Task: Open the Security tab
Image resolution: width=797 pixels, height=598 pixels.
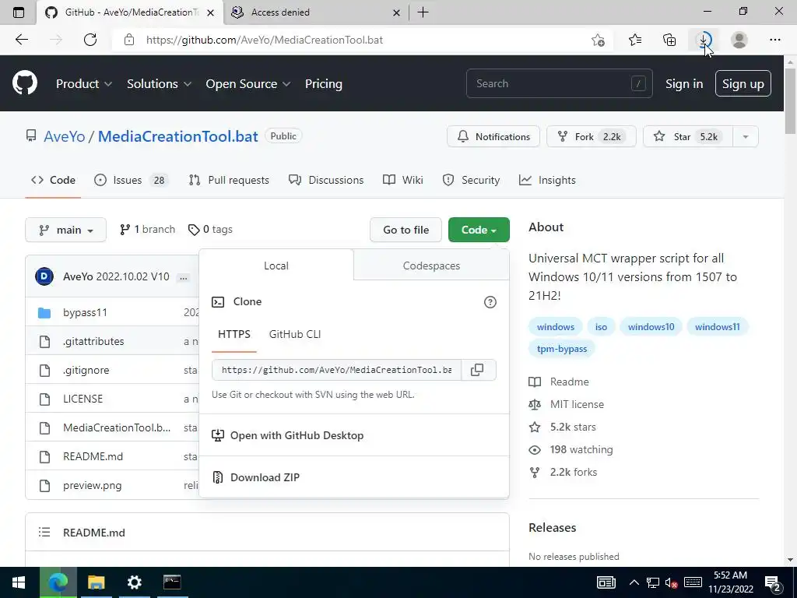Action: [471, 180]
